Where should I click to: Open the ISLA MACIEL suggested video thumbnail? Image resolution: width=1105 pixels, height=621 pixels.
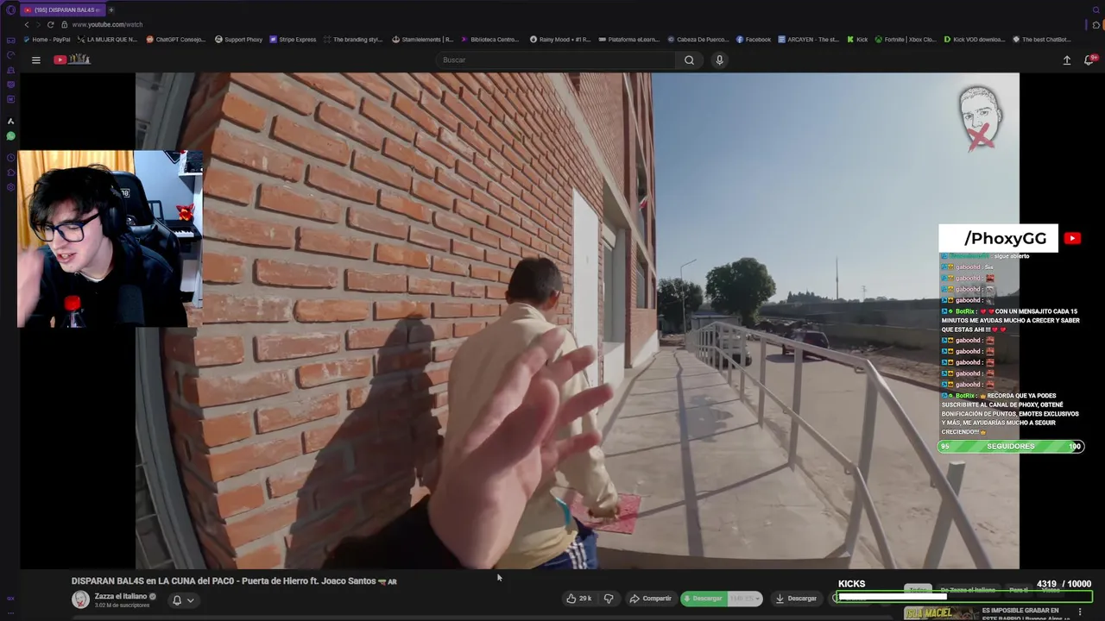click(940, 613)
